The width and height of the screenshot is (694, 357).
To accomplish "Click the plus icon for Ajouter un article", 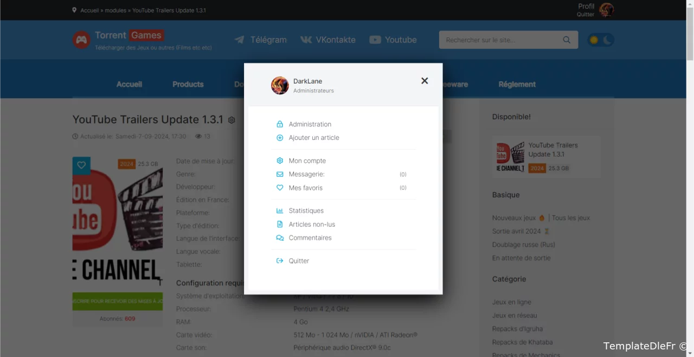I will click(280, 138).
